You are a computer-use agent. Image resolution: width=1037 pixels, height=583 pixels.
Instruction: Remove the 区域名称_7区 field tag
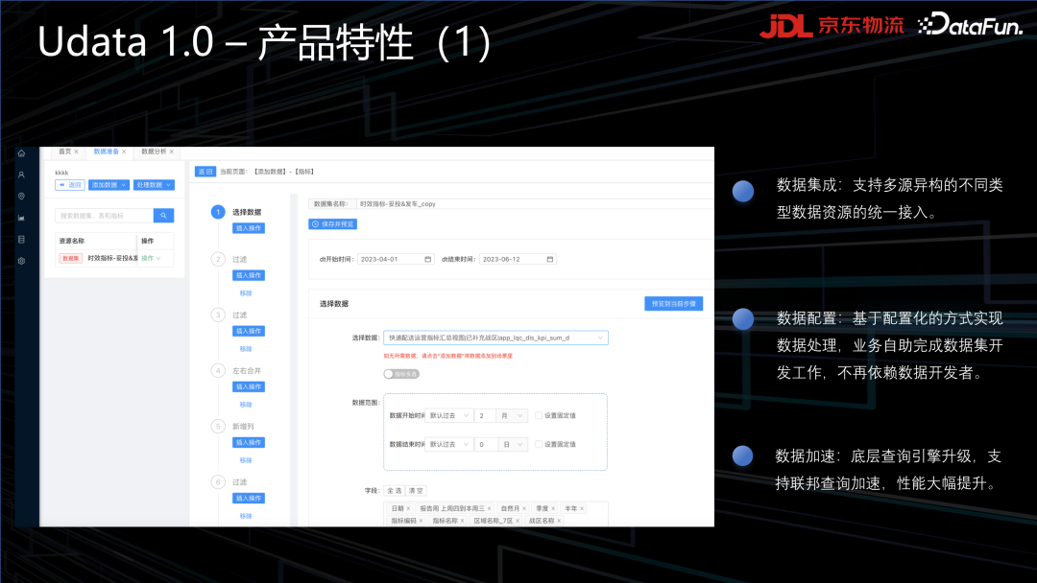tap(518, 521)
